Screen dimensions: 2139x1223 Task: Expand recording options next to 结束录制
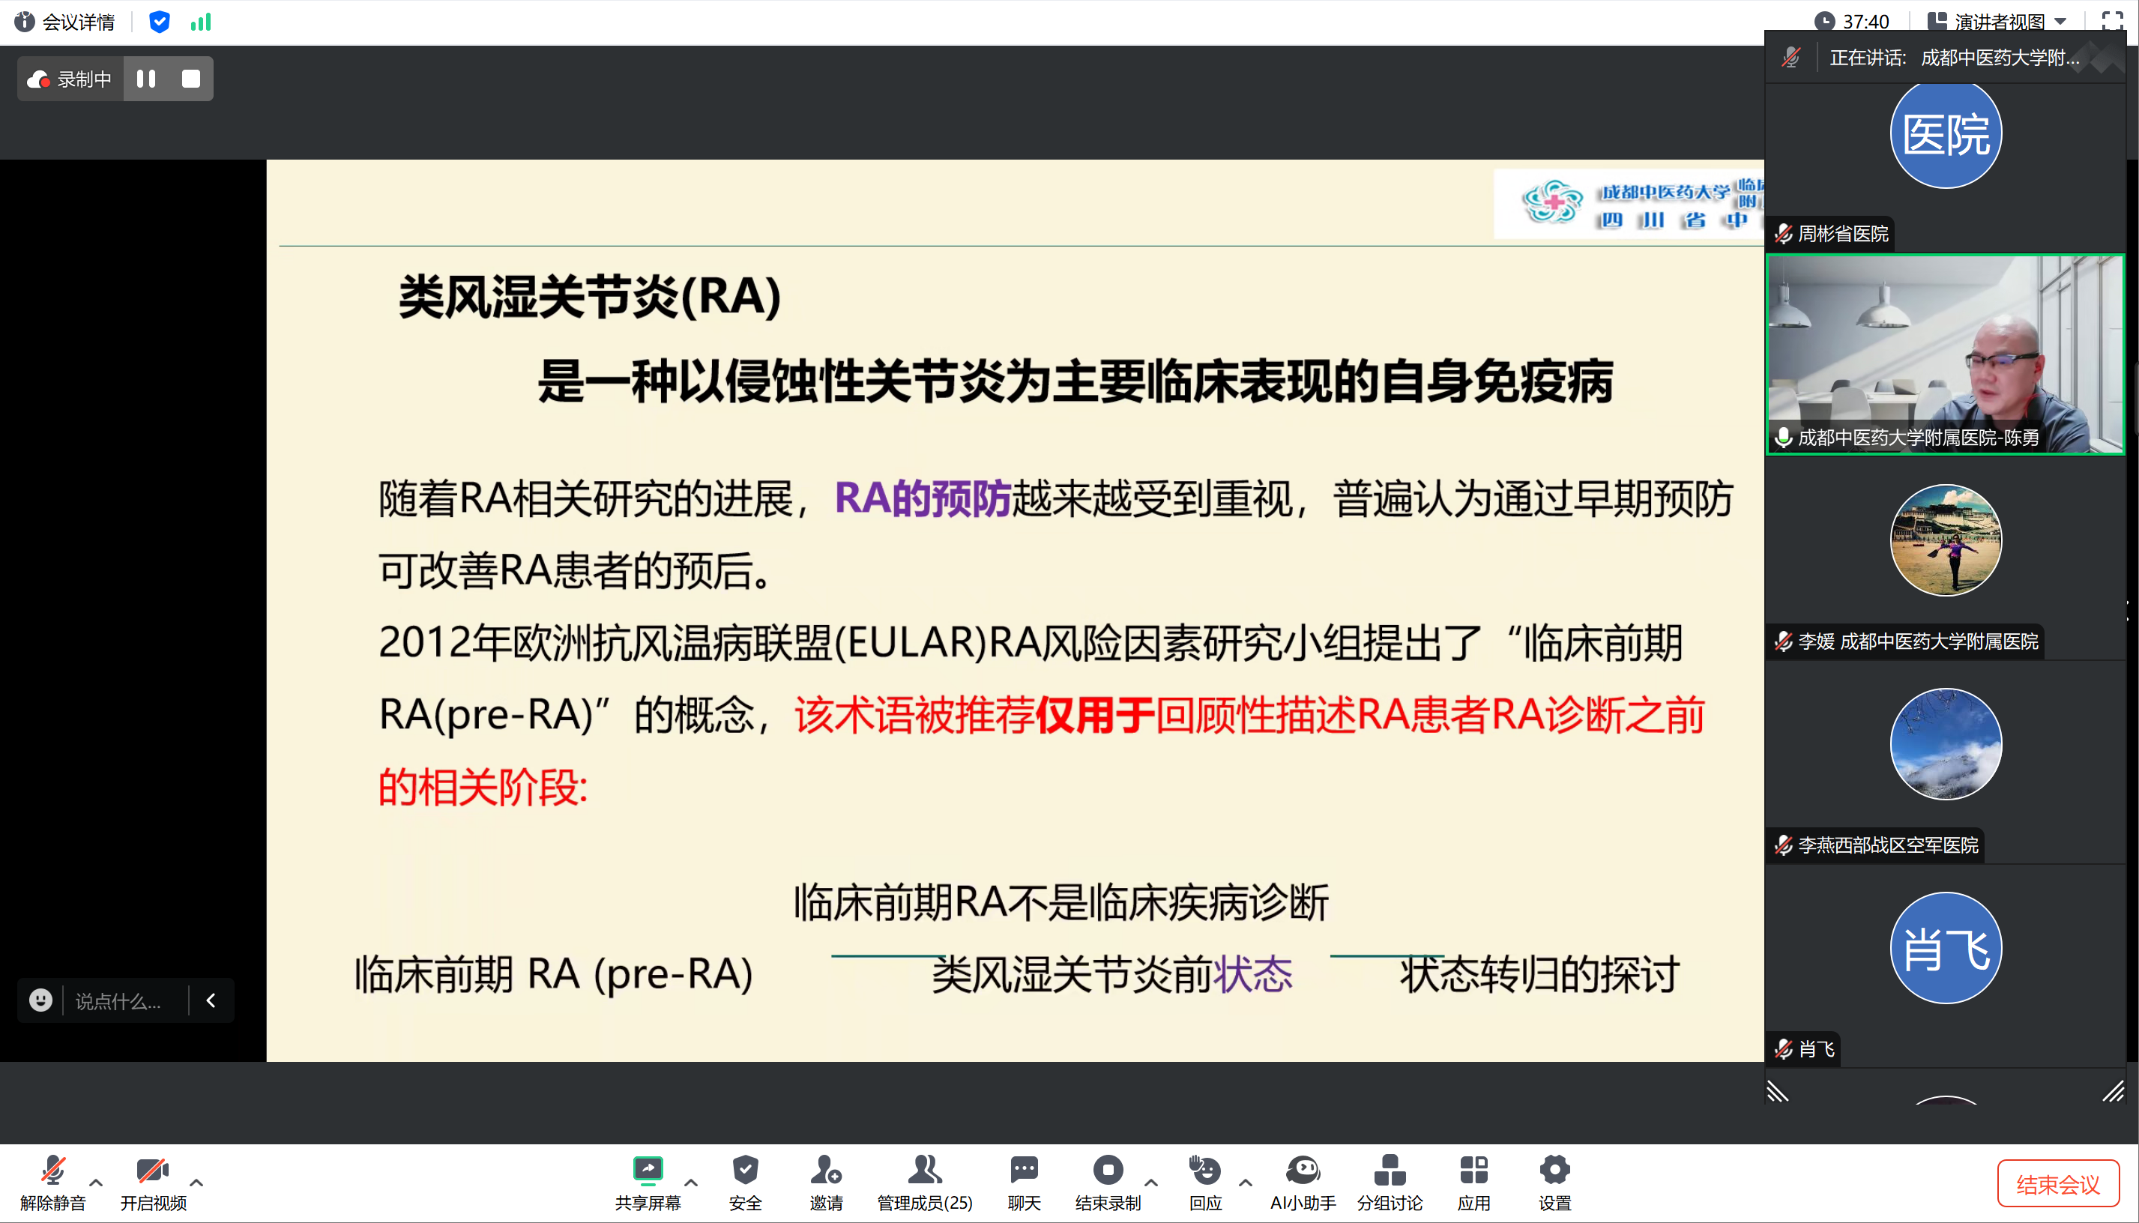pyautogui.click(x=1151, y=1182)
